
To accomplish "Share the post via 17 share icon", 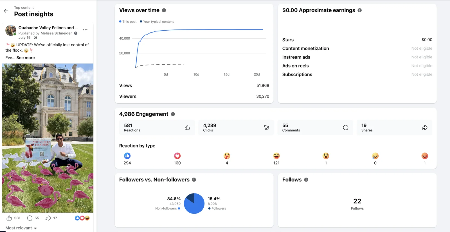I will 48,218.
